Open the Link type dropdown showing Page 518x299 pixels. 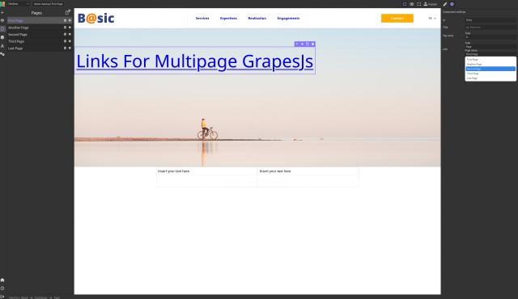point(490,47)
